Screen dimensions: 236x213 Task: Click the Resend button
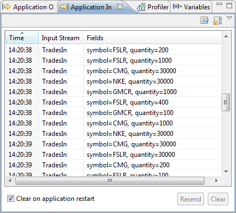[x=191, y=199]
